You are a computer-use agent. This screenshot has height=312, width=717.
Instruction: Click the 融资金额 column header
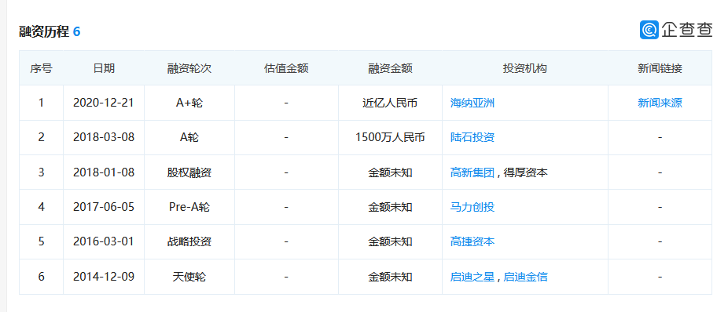390,68
